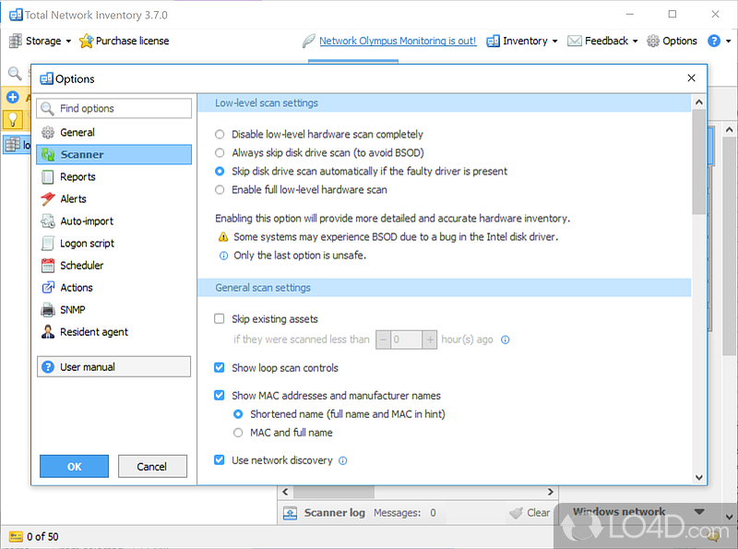Click the Cancel button
Viewport: 738px width, 549px height.
(152, 466)
